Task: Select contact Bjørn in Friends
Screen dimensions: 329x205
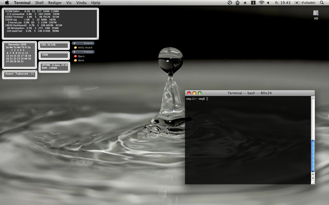Action: coord(81,56)
